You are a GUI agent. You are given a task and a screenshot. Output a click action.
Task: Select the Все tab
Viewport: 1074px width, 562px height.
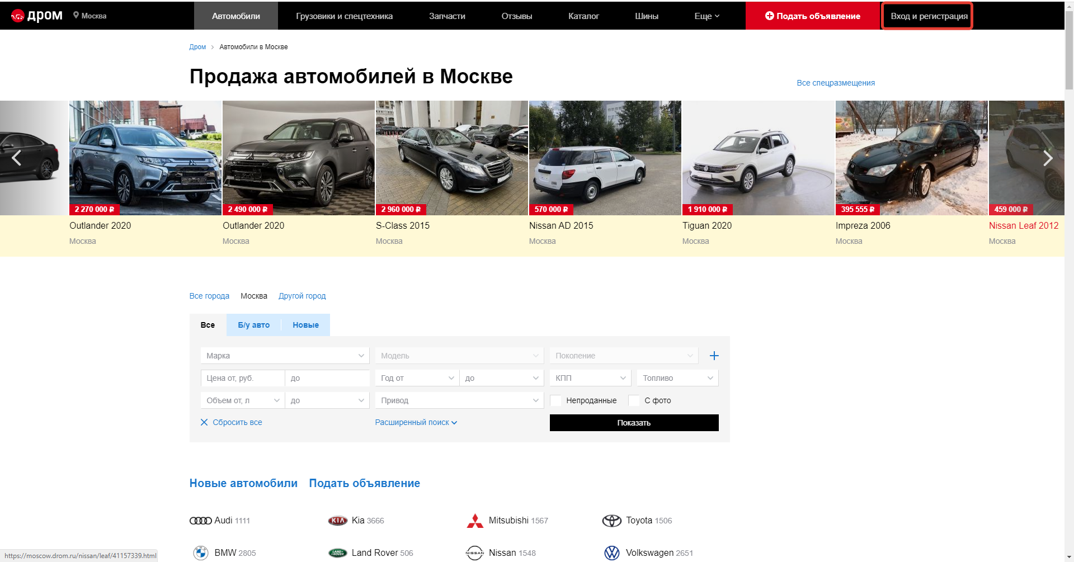coord(208,325)
